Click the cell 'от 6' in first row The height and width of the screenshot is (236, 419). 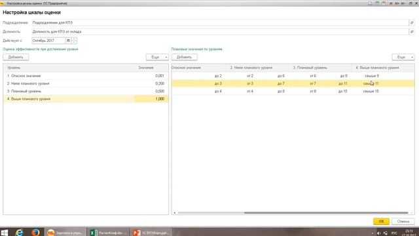(313, 76)
